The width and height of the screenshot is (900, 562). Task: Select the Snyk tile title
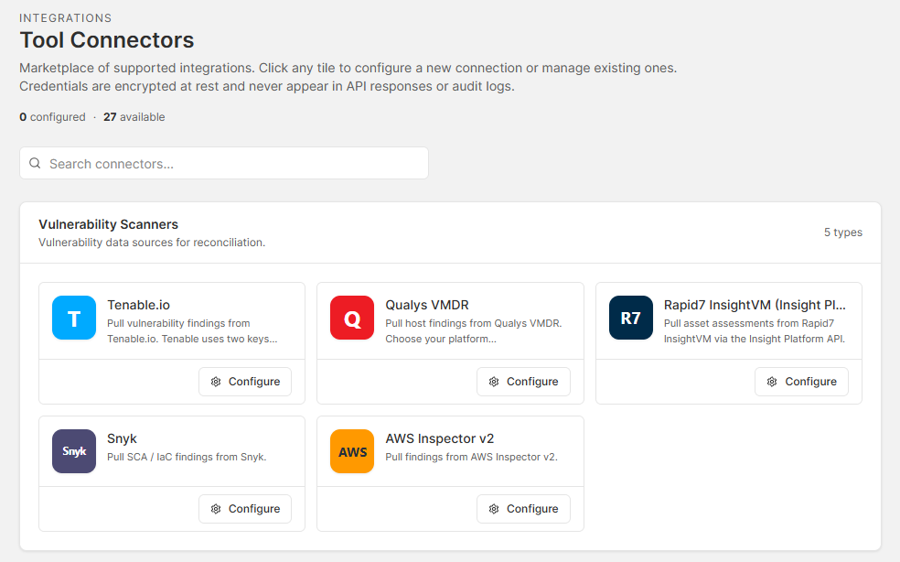(x=122, y=438)
